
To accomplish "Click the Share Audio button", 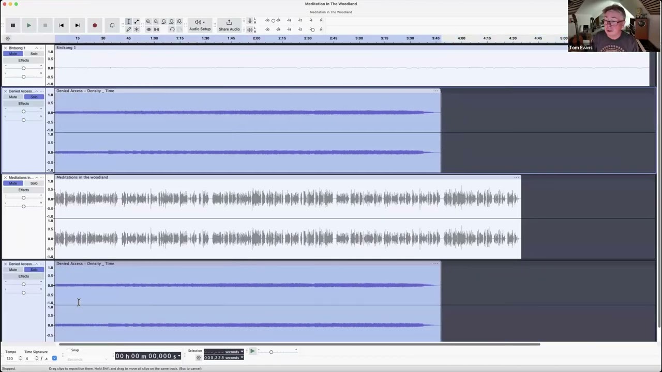I will (x=229, y=25).
